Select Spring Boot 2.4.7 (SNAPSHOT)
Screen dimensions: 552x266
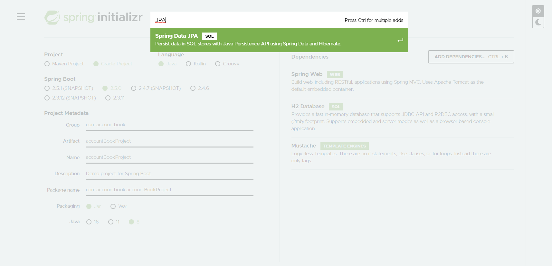click(x=156, y=88)
